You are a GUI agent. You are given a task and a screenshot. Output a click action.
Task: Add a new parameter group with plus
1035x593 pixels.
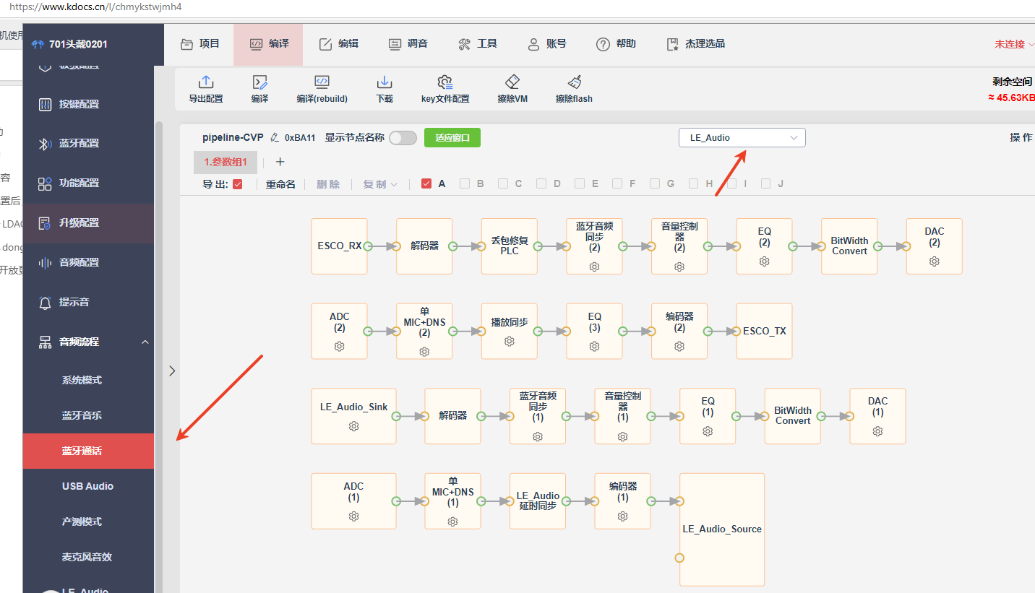pos(280,162)
